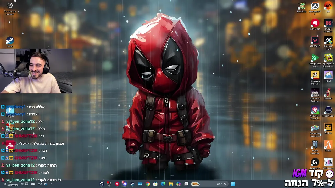Open Google Chrome from the taskbar

click(148, 184)
